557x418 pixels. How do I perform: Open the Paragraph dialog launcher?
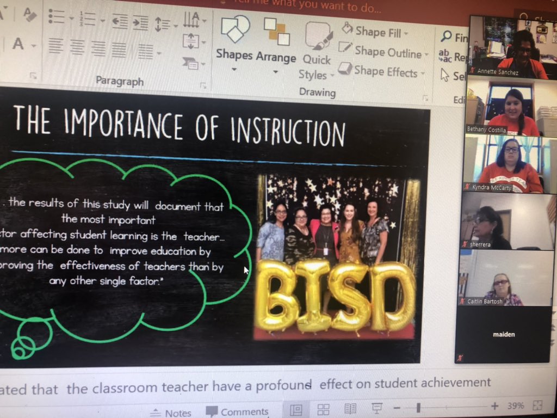[203, 85]
